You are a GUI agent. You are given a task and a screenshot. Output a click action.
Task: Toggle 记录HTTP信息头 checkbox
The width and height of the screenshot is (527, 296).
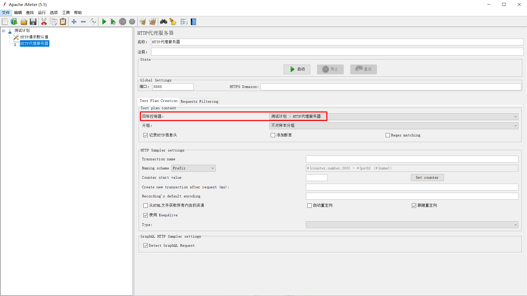point(145,135)
